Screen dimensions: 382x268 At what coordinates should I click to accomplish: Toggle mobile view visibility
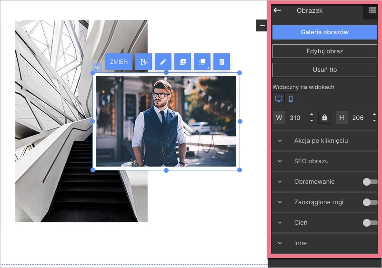[x=291, y=99]
